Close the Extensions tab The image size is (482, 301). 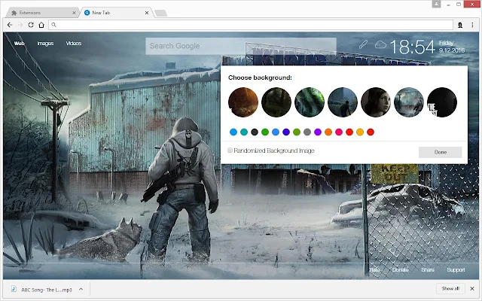tap(74, 13)
